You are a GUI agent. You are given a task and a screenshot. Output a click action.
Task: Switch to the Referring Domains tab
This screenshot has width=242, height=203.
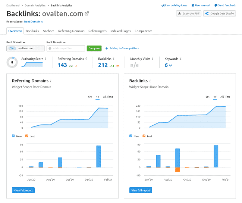pyautogui.click(x=71, y=31)
